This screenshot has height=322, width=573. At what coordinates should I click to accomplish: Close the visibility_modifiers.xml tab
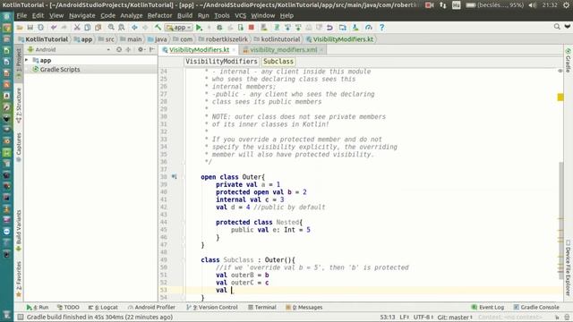coord(321,50)
